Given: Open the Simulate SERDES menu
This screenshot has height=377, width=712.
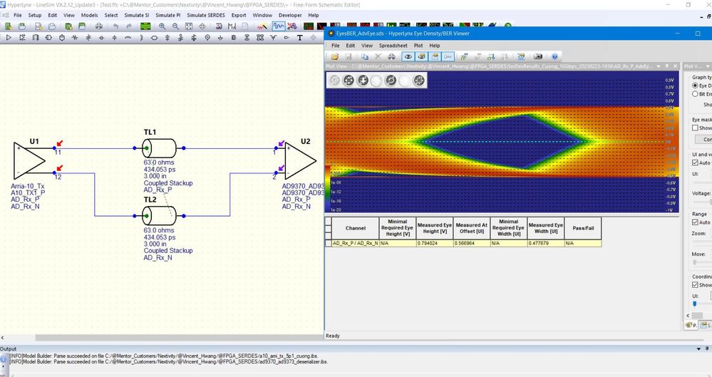Looking at the screenshot, I should coord(207,15).
